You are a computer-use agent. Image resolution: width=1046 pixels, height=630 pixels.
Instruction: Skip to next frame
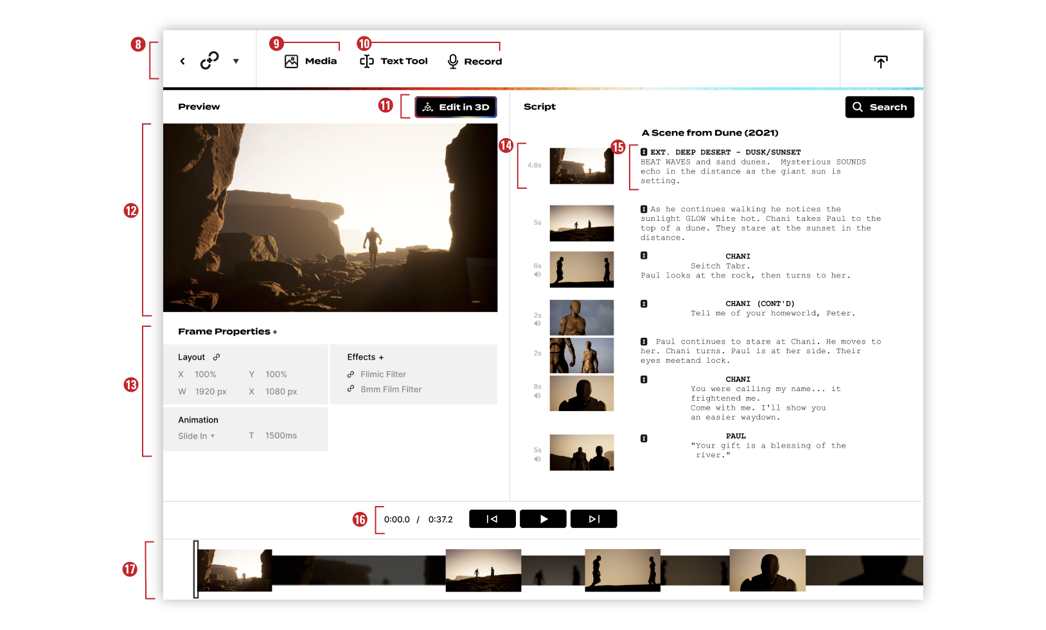pos(594,519)
